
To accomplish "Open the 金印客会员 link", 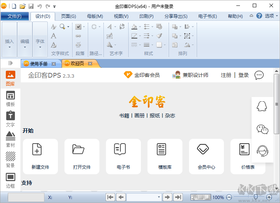I will 142,75.
